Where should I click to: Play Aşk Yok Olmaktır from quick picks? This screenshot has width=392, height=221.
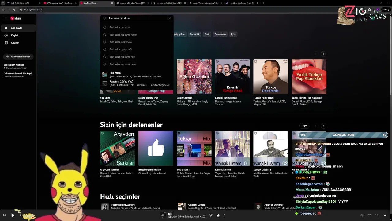(258, 206)
